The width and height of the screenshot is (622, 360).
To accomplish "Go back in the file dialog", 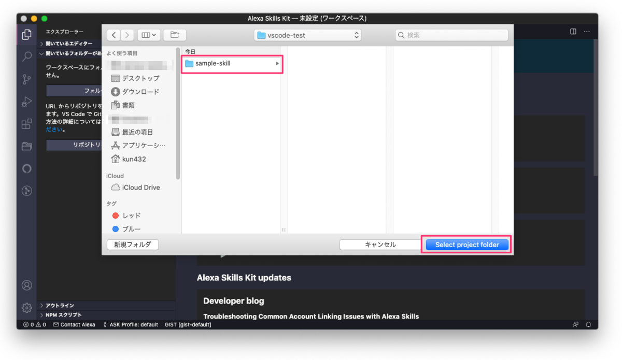I will [114, 35].
